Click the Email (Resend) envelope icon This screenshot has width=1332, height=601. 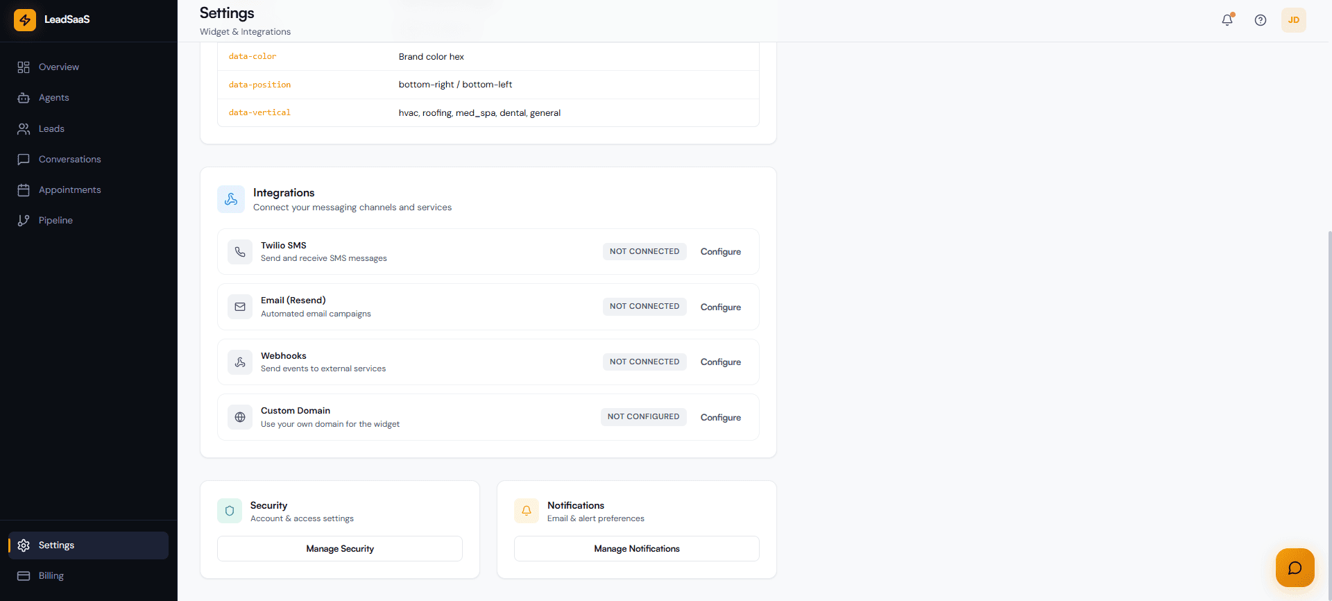(240, 307)
